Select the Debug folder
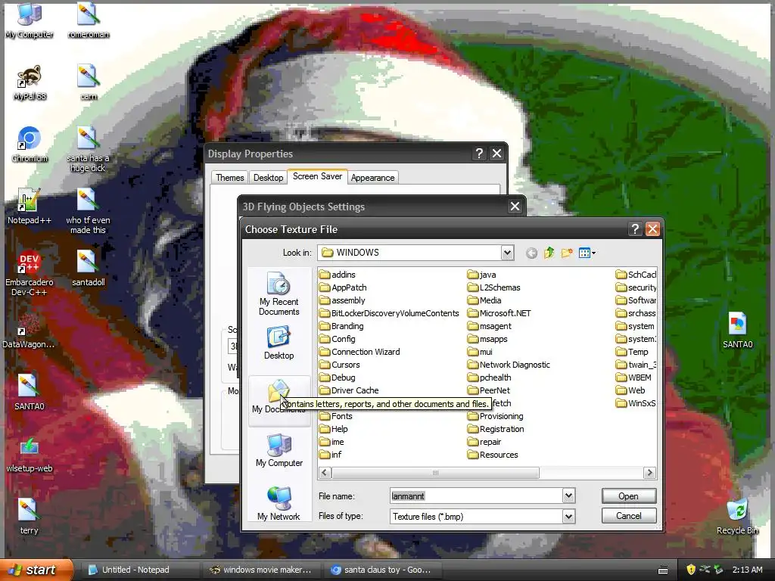This screenshot has height=581, width=775. tap(338, 377)
